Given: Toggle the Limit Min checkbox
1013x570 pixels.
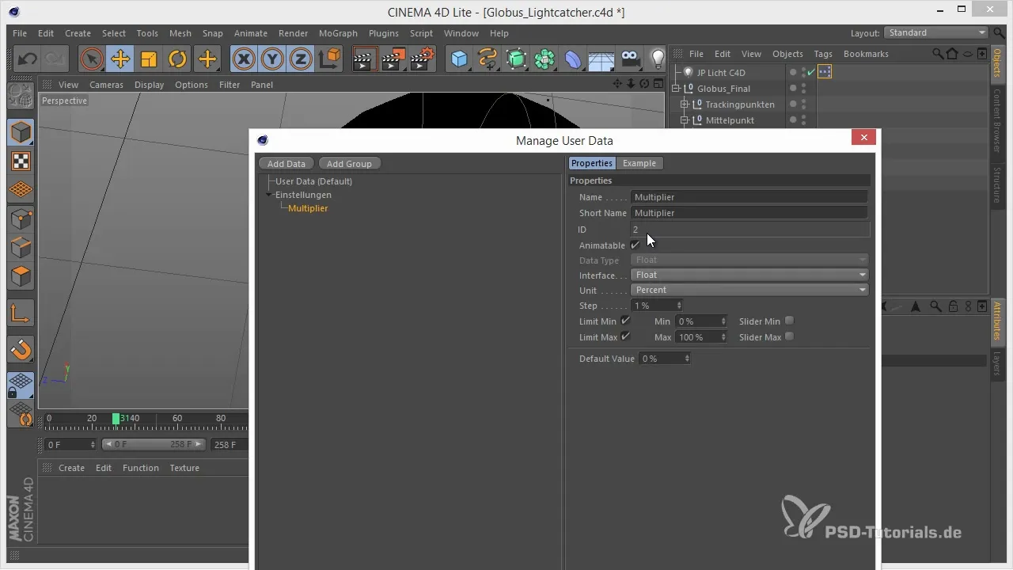Looking at the screenshot, I should coord(626,321).
